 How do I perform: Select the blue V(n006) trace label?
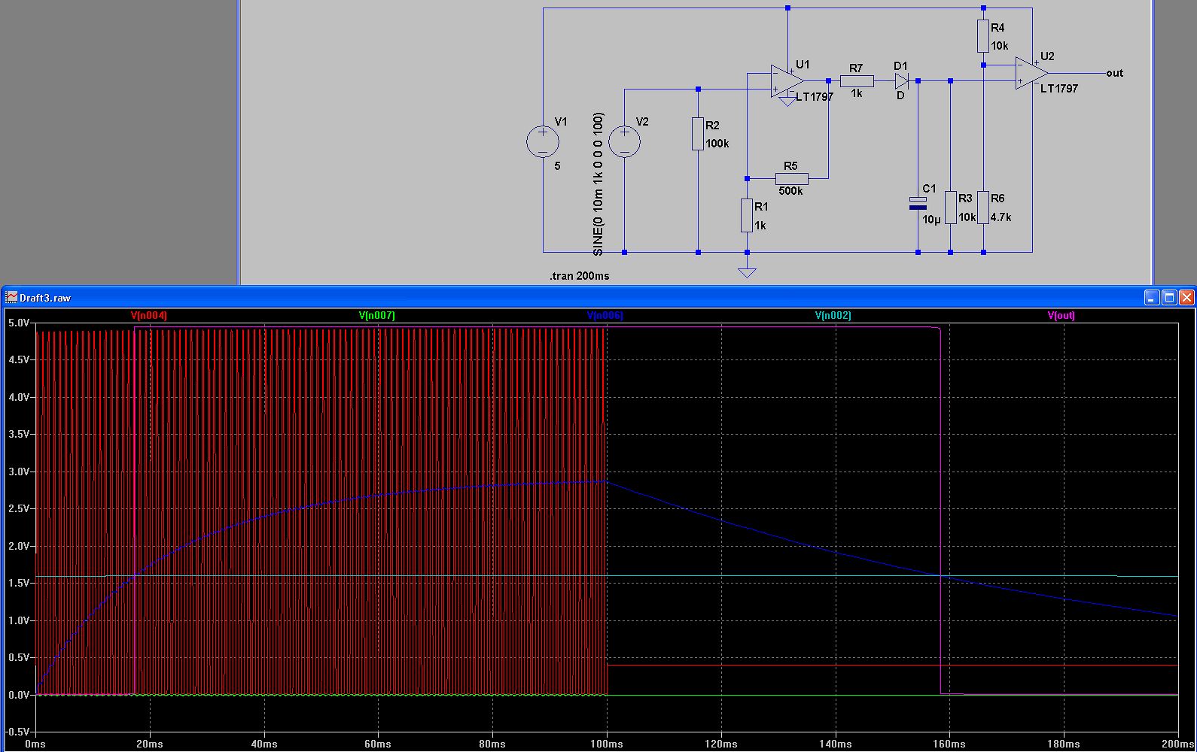605,316
